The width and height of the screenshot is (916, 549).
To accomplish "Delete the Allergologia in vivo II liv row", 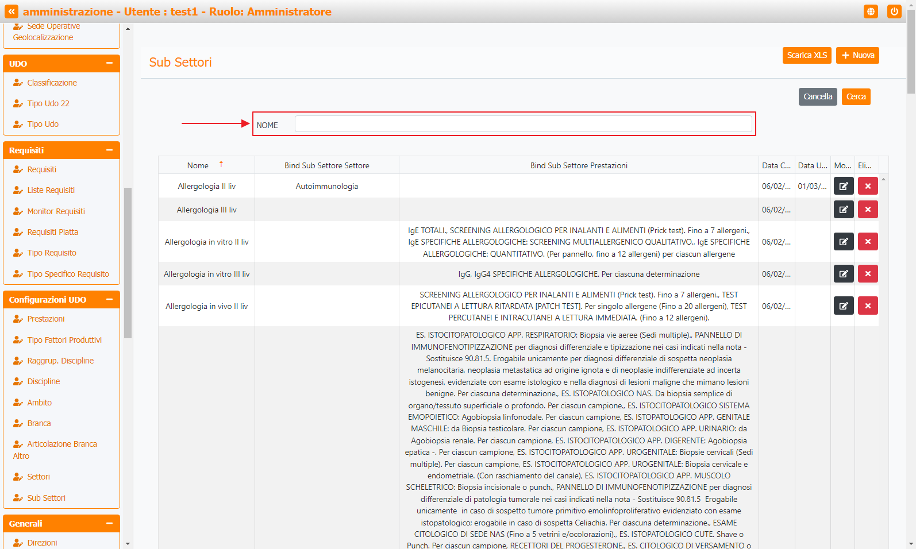I will 867,306.
